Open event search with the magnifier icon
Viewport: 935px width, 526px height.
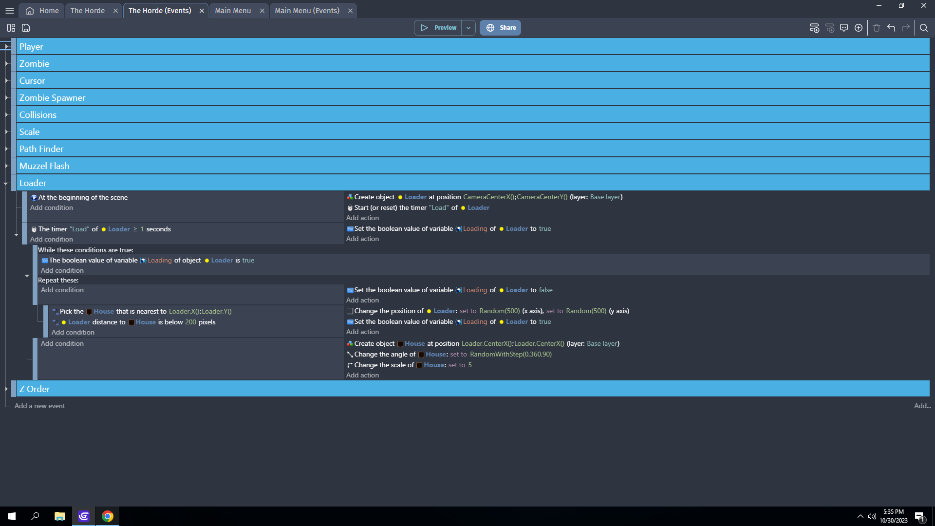[x=924, y=28]
